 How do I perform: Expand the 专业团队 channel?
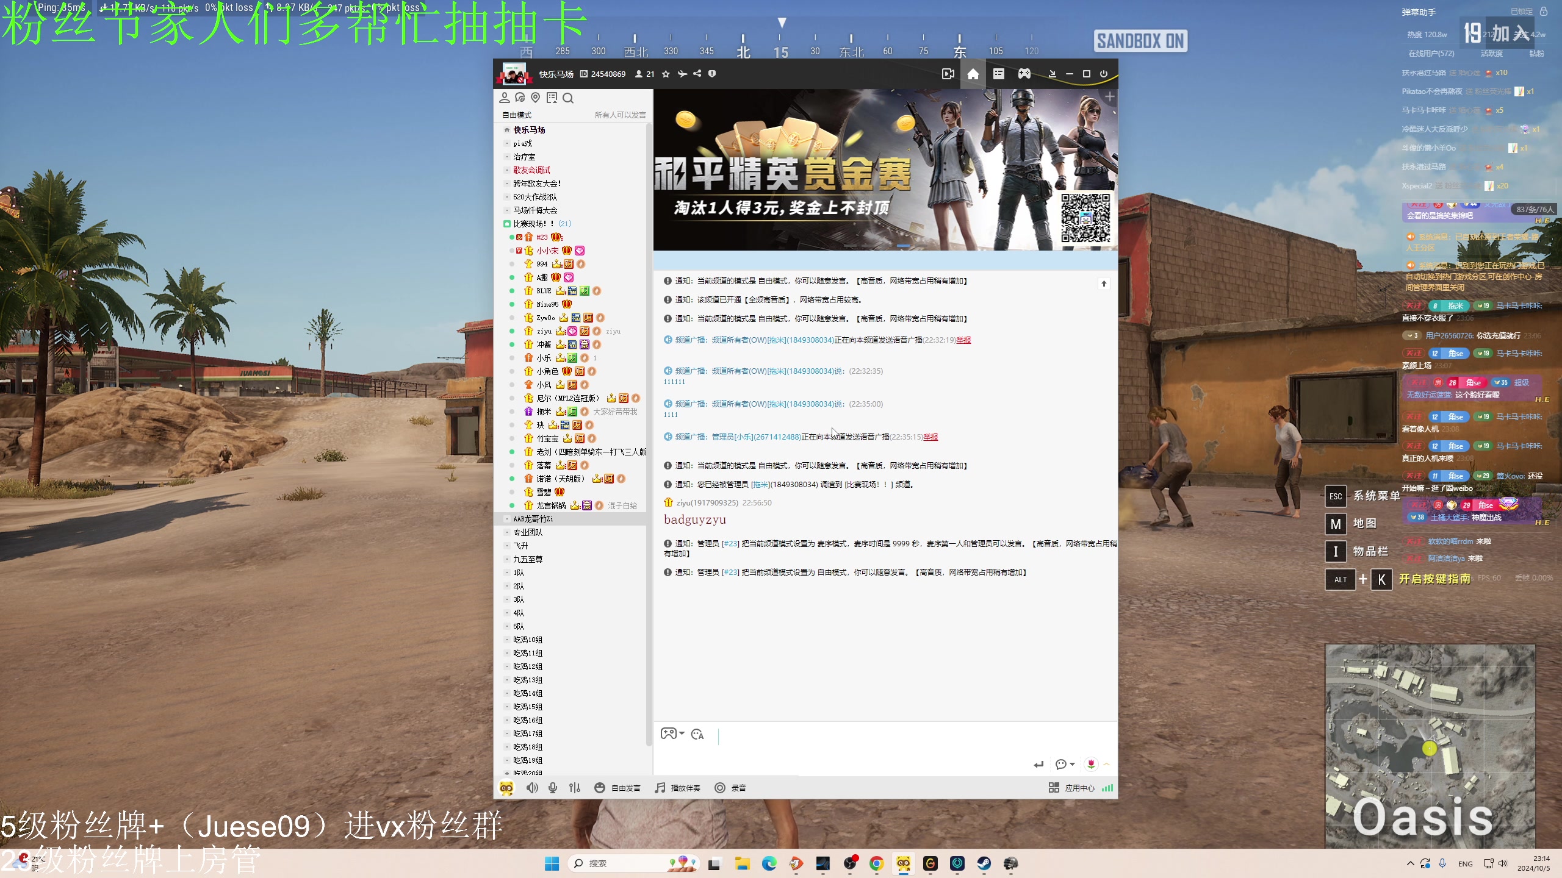click(x=506, y=532)
